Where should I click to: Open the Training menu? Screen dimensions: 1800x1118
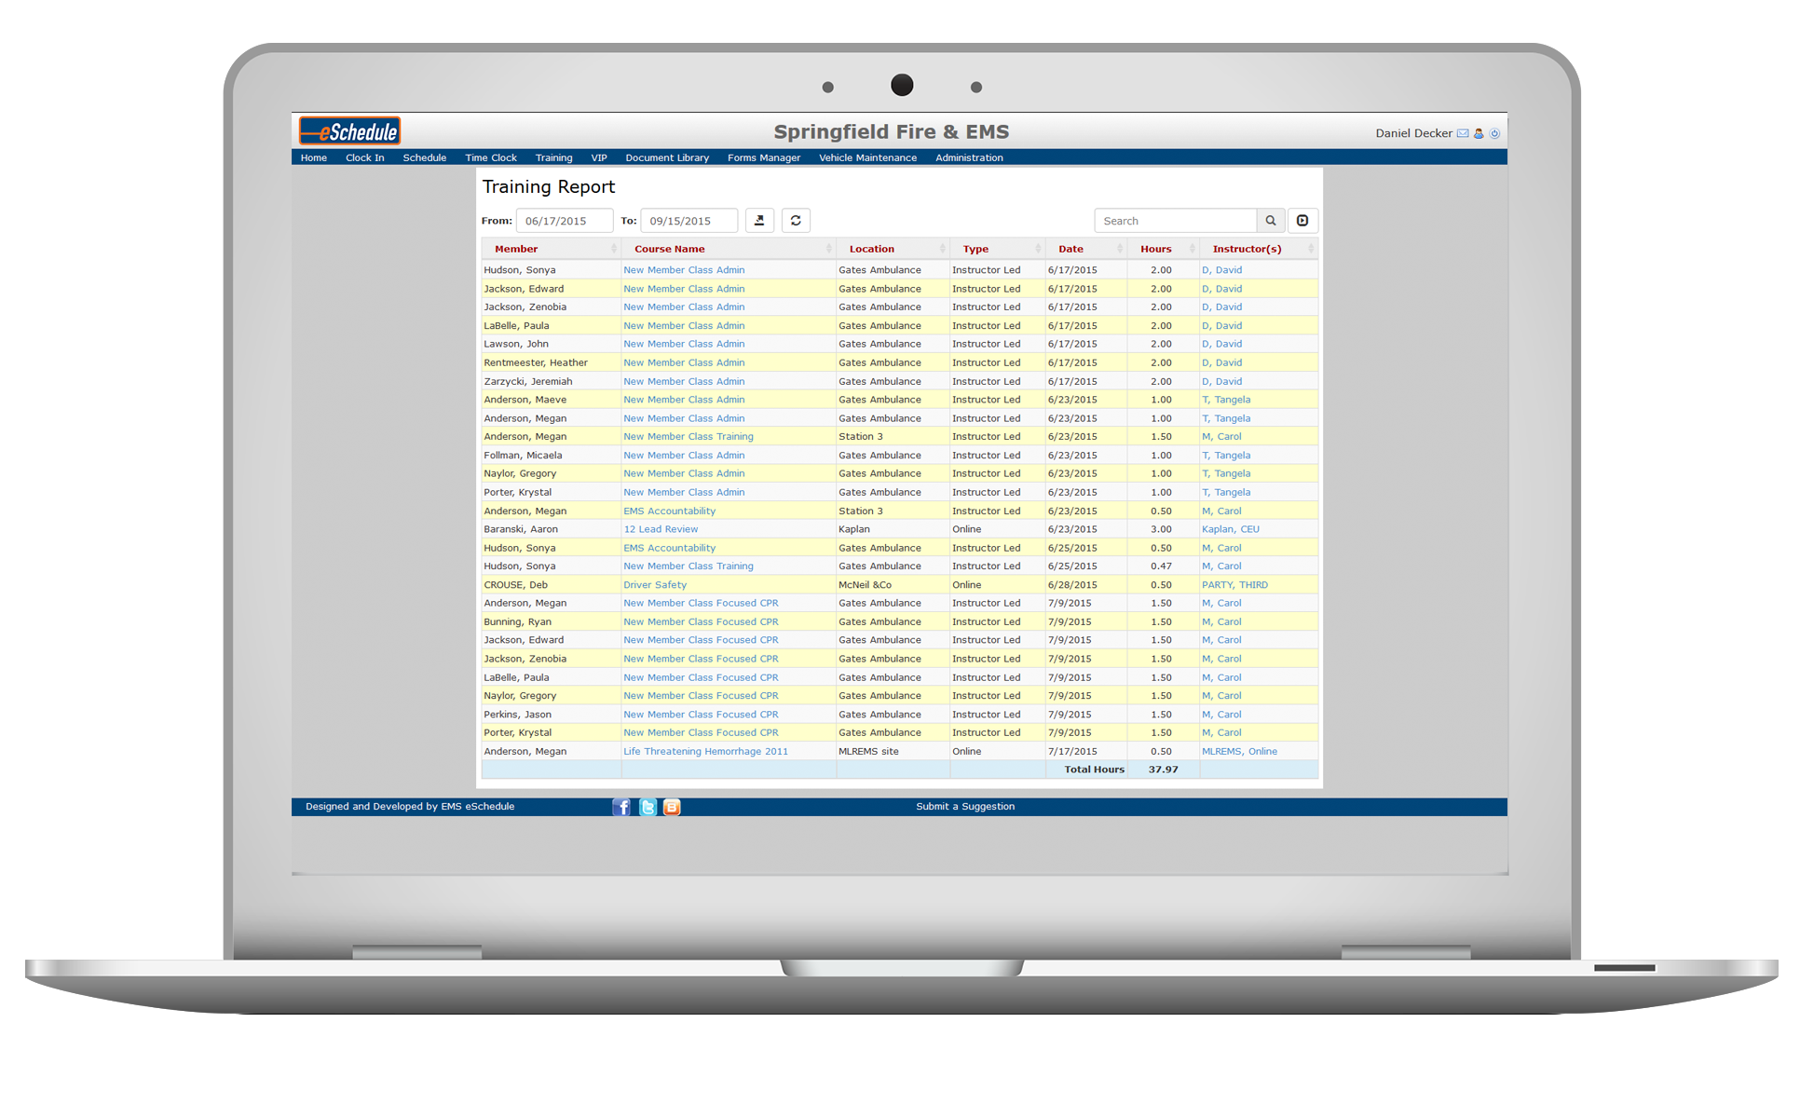tap(553, 157)
